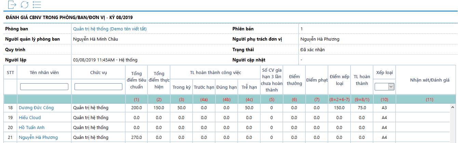Click the Nhận xét/Đánh giá column header

tap(429, 80)
